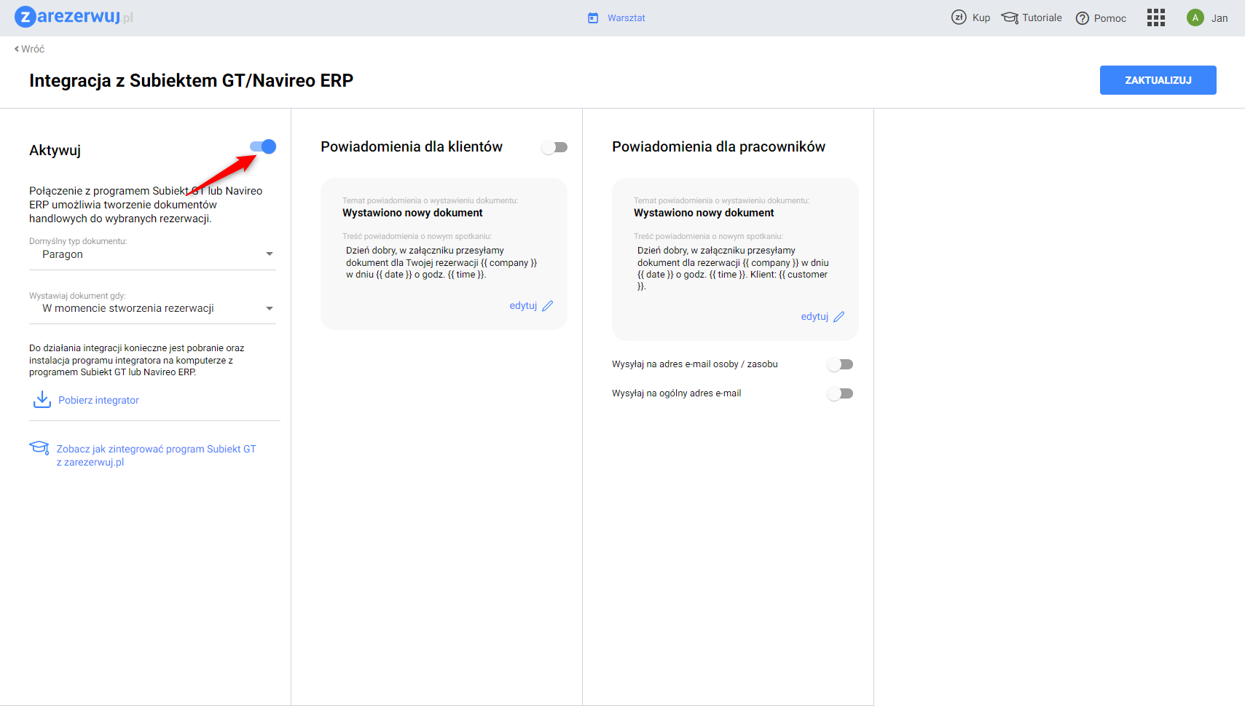Open the Warsztat menu item
The image size is (1245, 706).
coord(627,18)
